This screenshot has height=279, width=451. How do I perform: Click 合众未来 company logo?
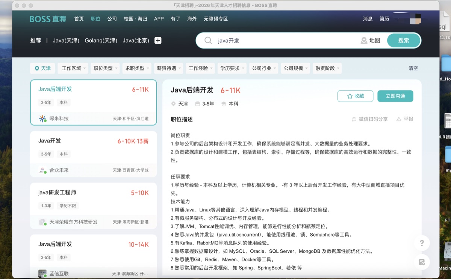(42, 170)
